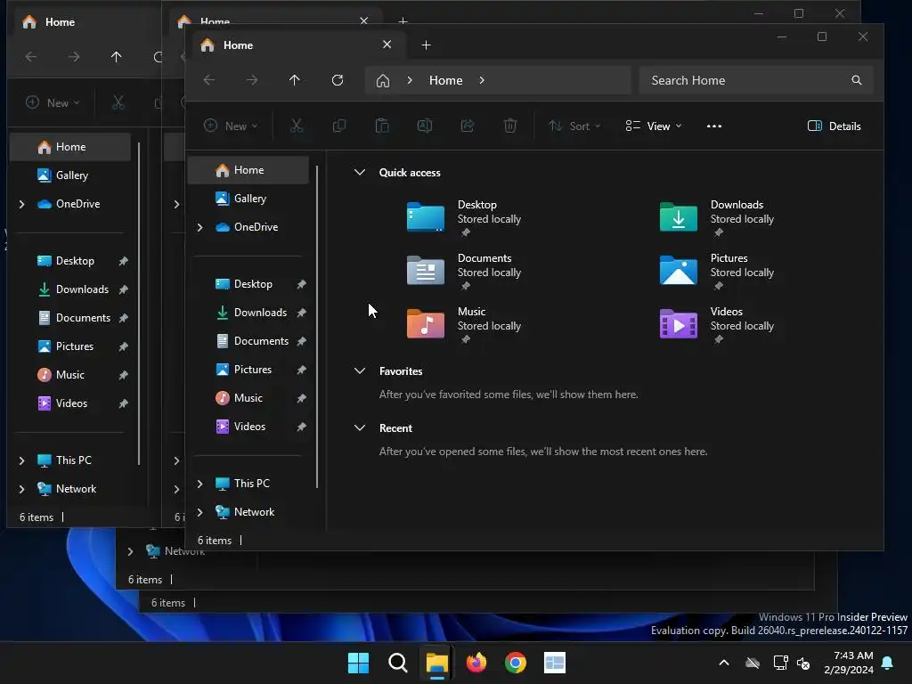
Task: Go up one level in front window
Action: [295, 80]
